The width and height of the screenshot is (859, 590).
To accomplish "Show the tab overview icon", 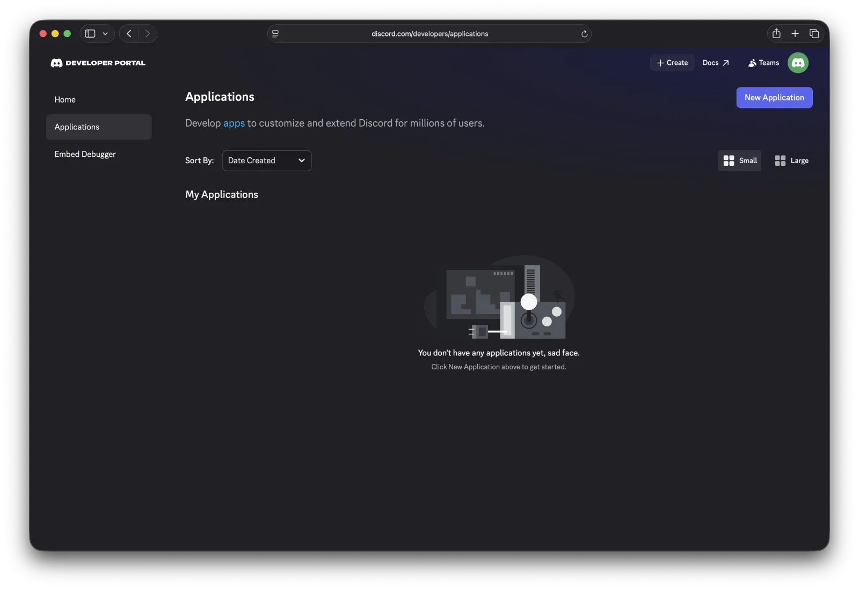I will [x=814, y=33].
